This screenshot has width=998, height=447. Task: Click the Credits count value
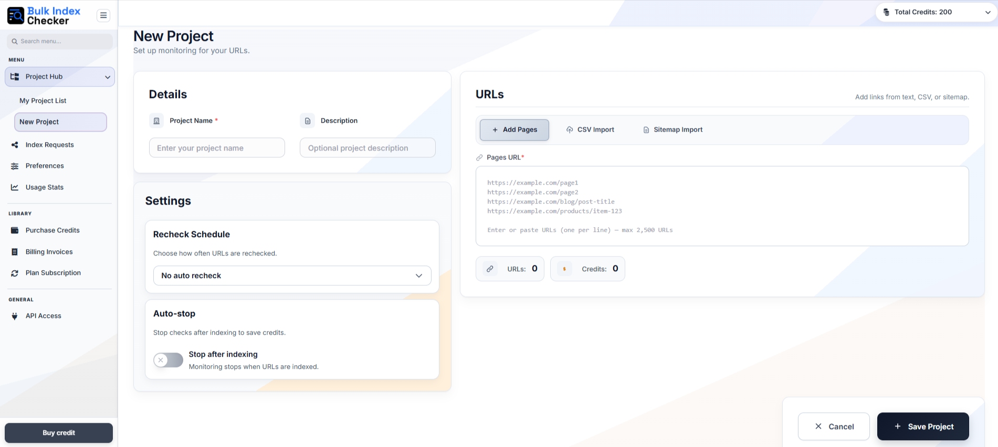pyautogui.click(x=615, y=269)
